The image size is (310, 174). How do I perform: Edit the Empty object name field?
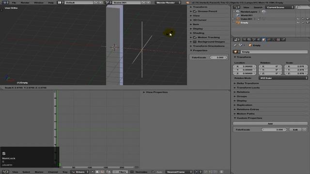[x=274, y=52]
